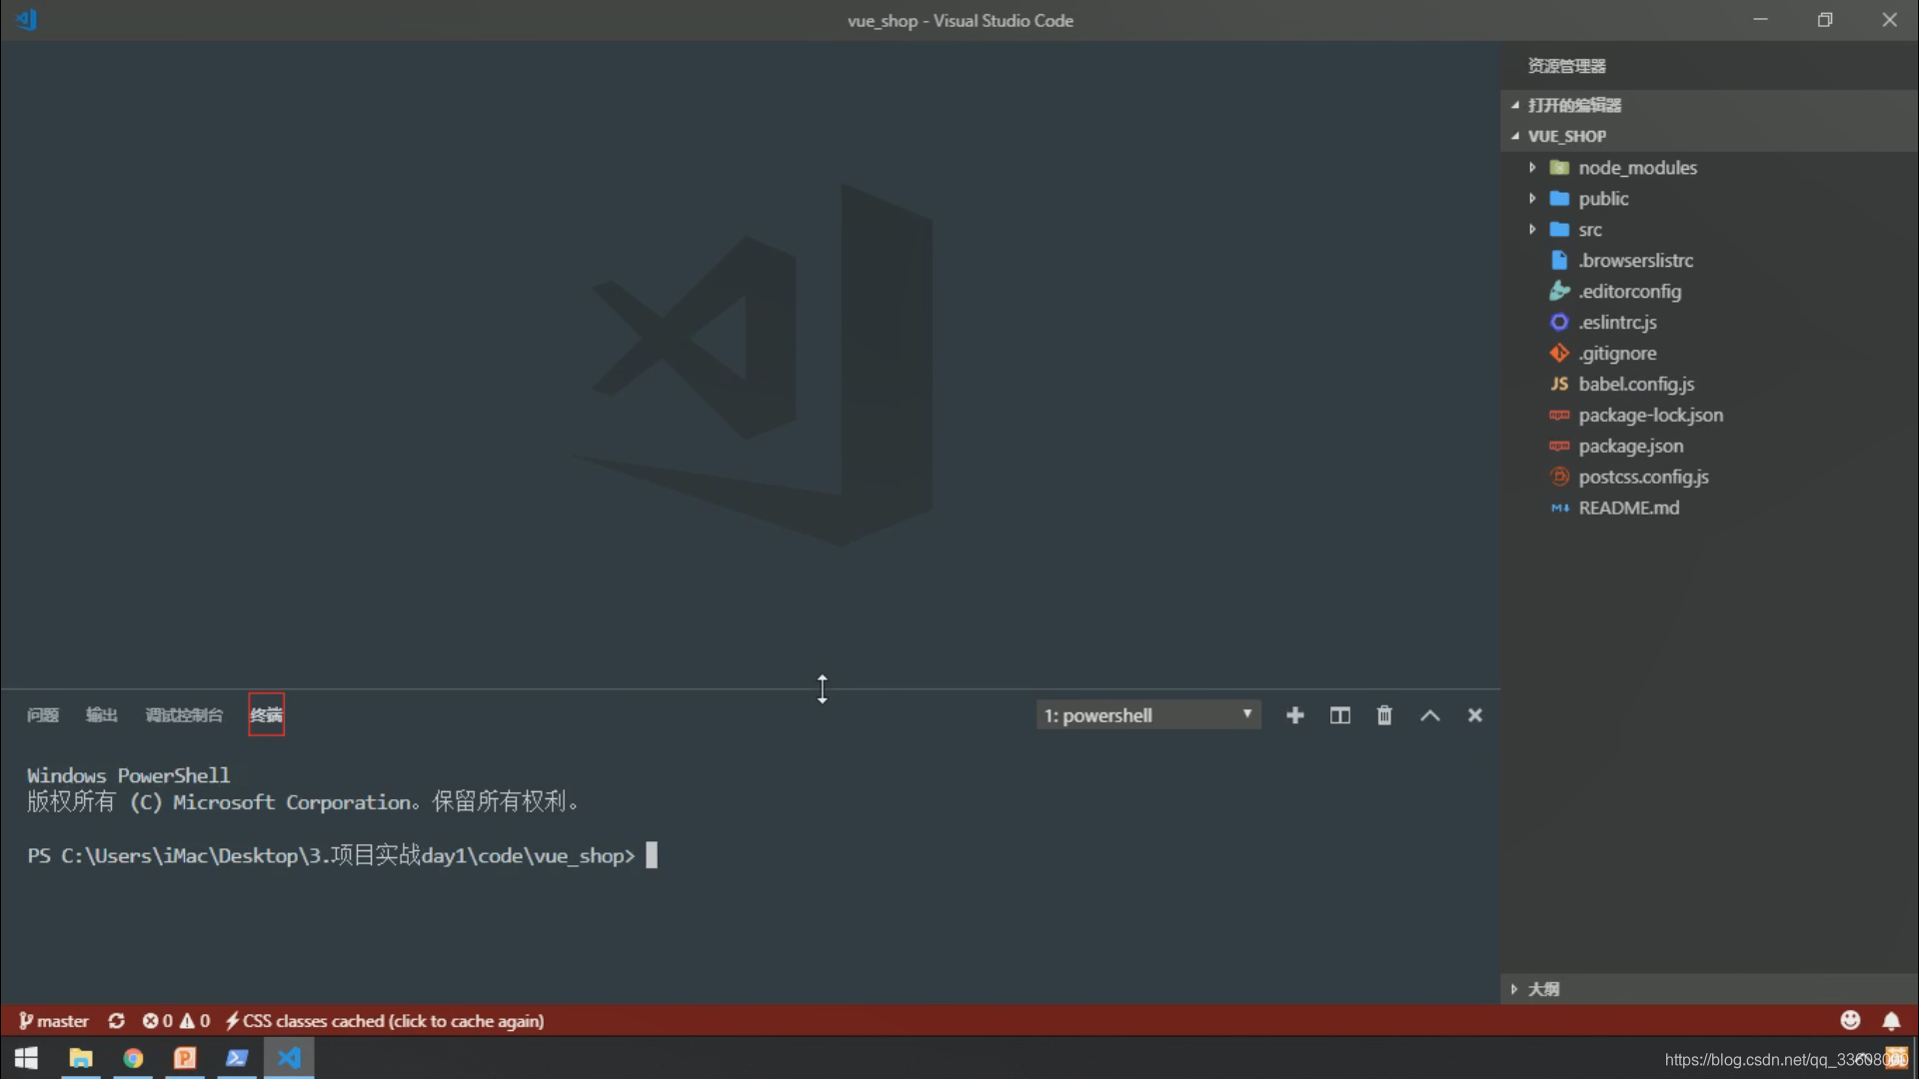This screenshot has width=1919, height=1079.
Task: Maximize the panel using the up chevron
Action: (x=1430, y=715)
